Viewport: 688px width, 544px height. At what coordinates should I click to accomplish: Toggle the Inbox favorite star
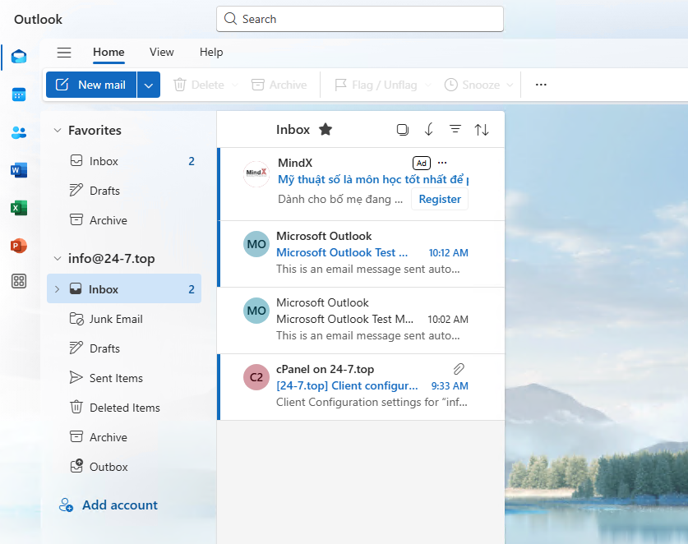click(326, 130)
